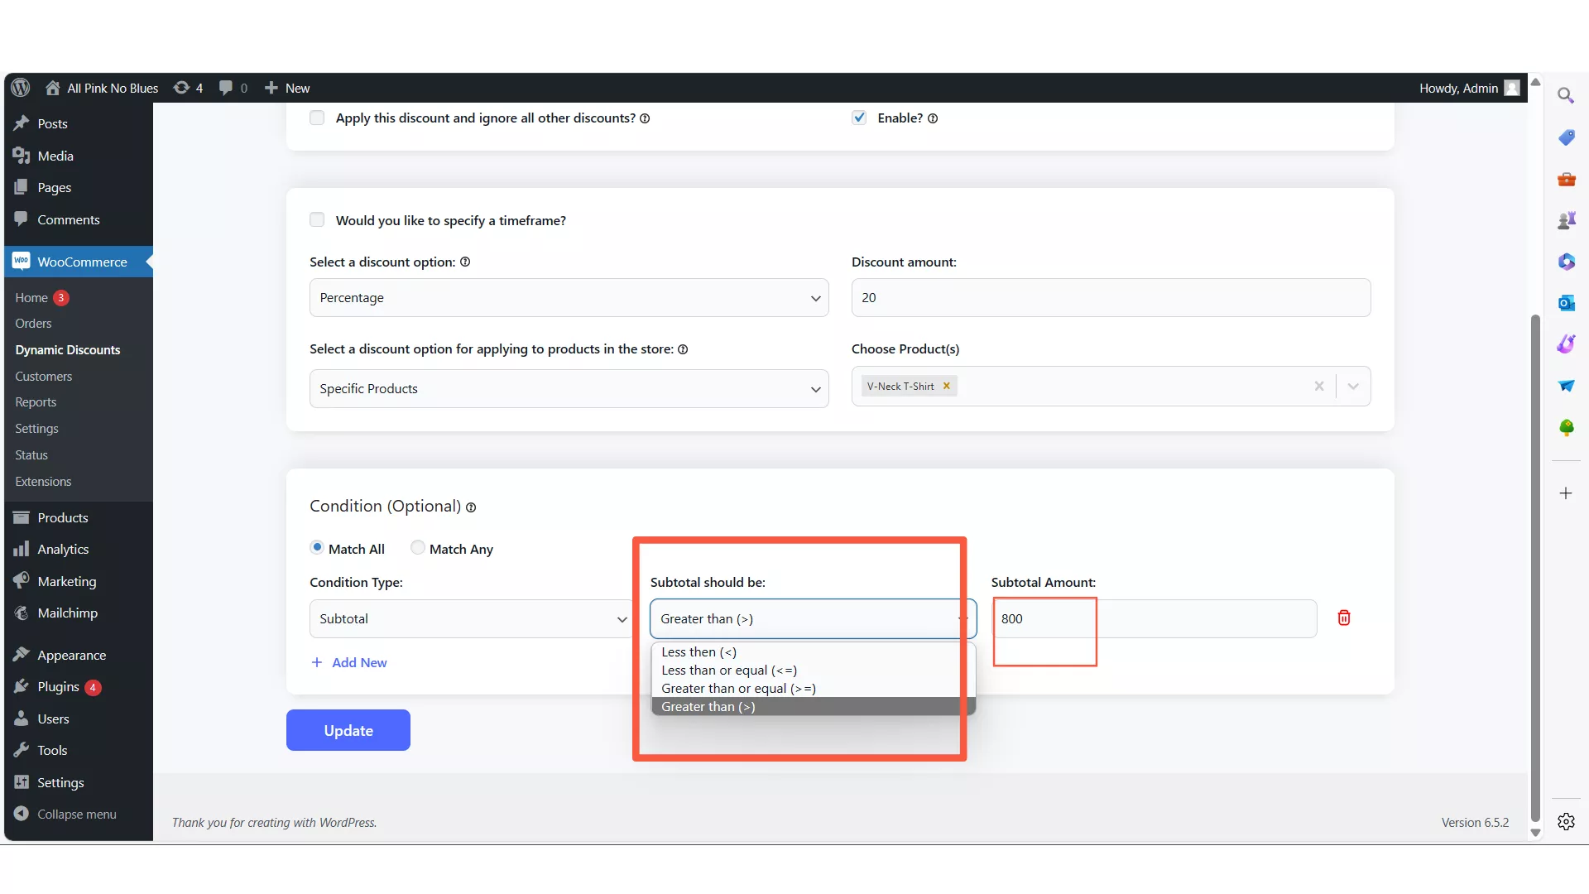Toggle the Enable discount checkbox
This screenshot has height=894, width=1589.
click(859, 117)
